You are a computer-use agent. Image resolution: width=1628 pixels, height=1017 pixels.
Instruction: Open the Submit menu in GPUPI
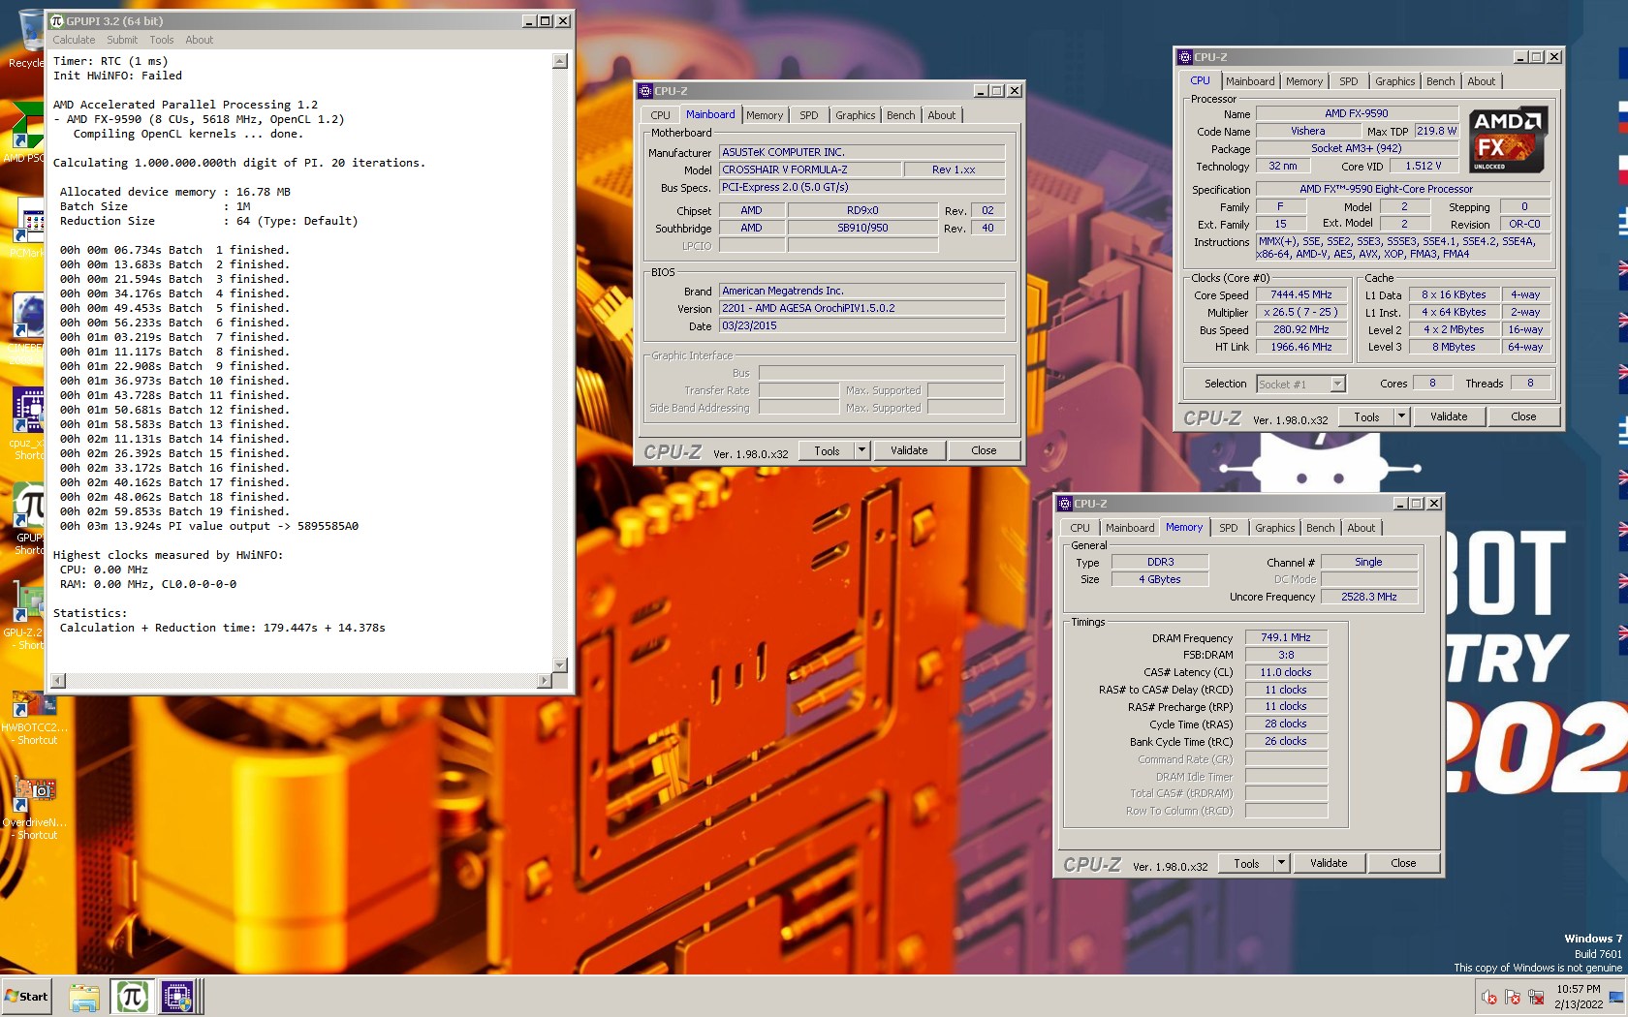tap(122, 40)
